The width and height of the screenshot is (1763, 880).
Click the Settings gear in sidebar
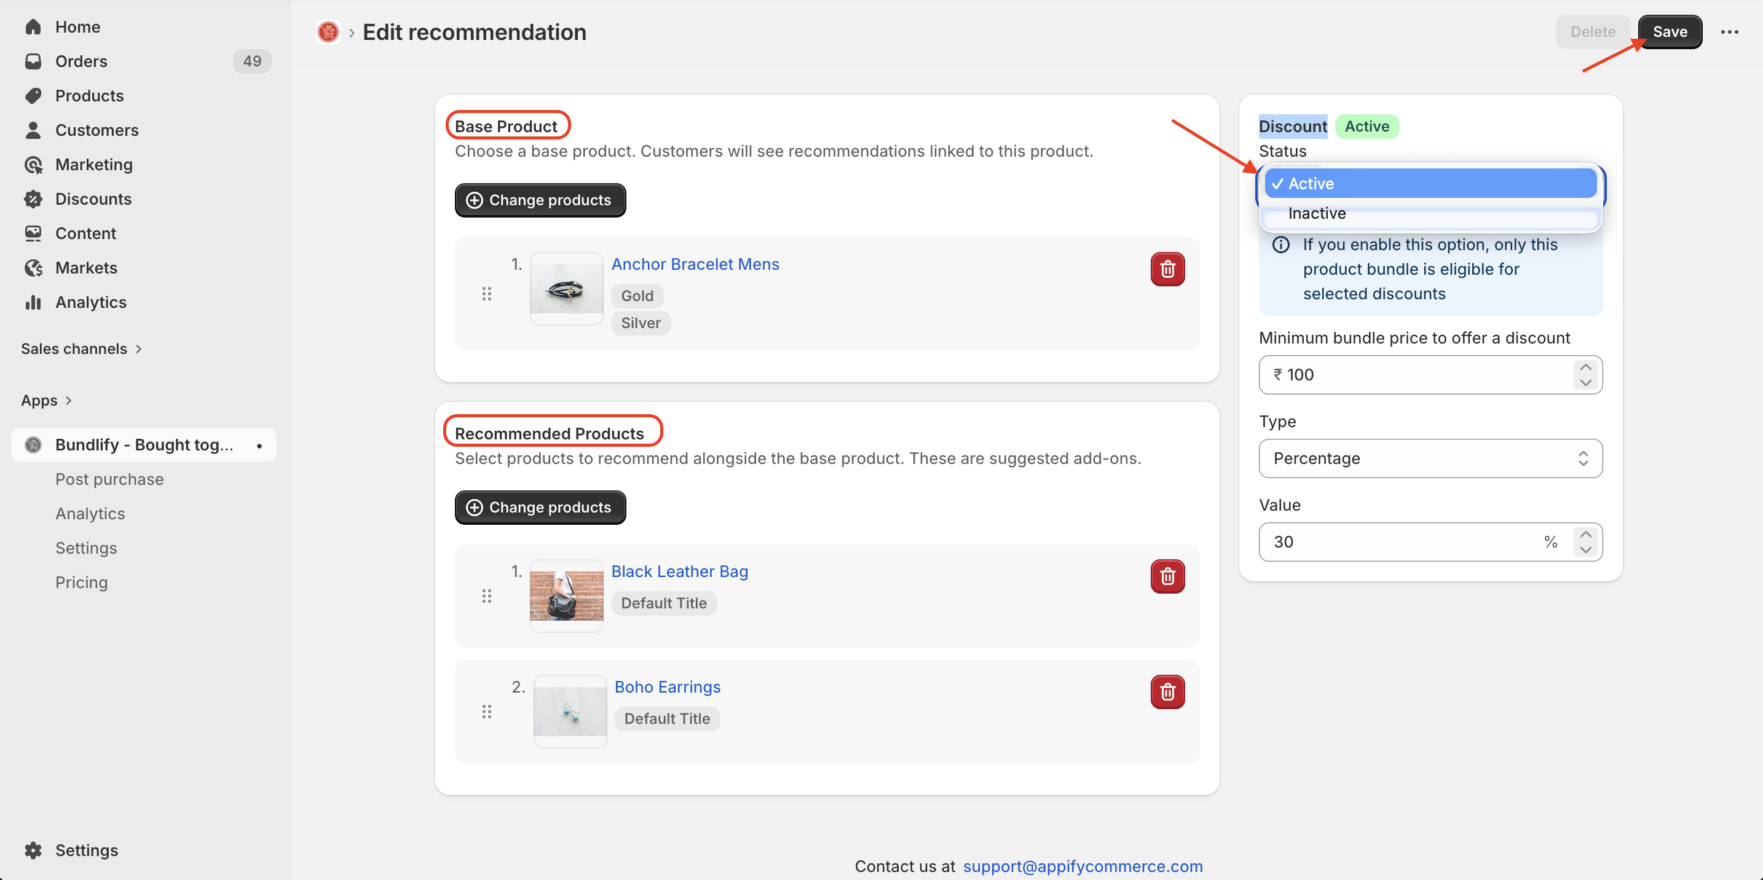coord(33,849)
